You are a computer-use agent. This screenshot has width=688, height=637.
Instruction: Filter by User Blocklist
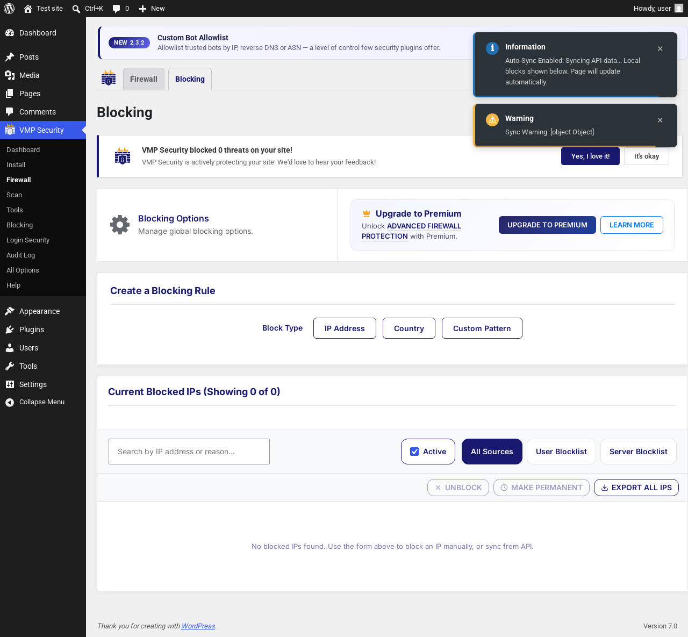click(561, 452)
